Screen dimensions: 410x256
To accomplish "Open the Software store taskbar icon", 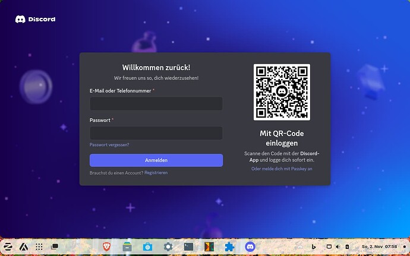I will 147,246.
